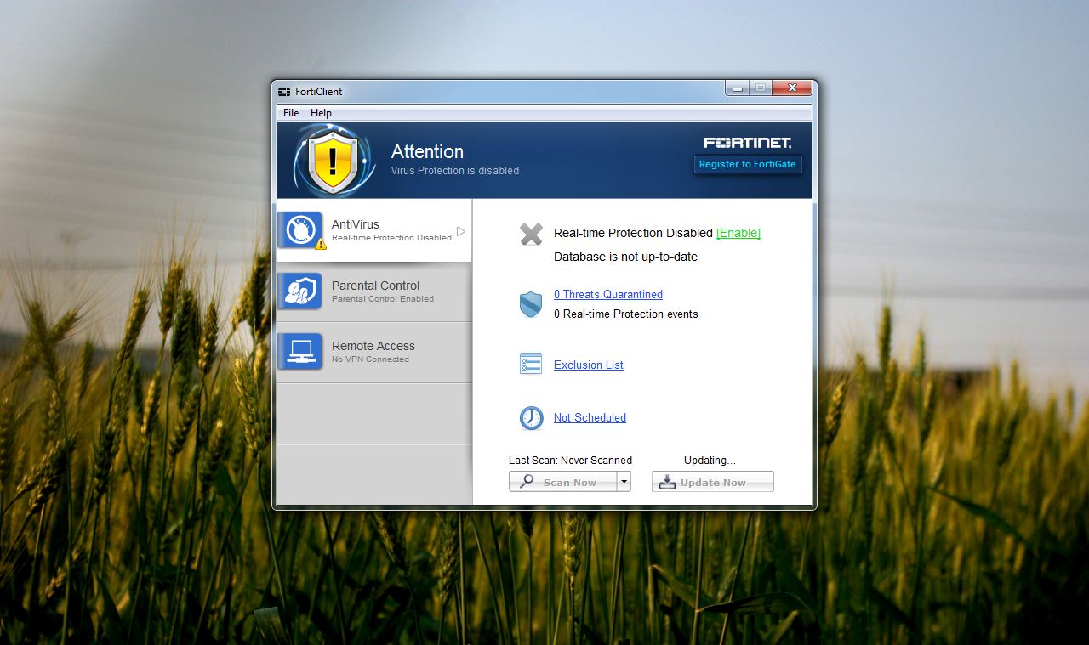Open the Scan Now dropdown arrow

click(624, 481)
